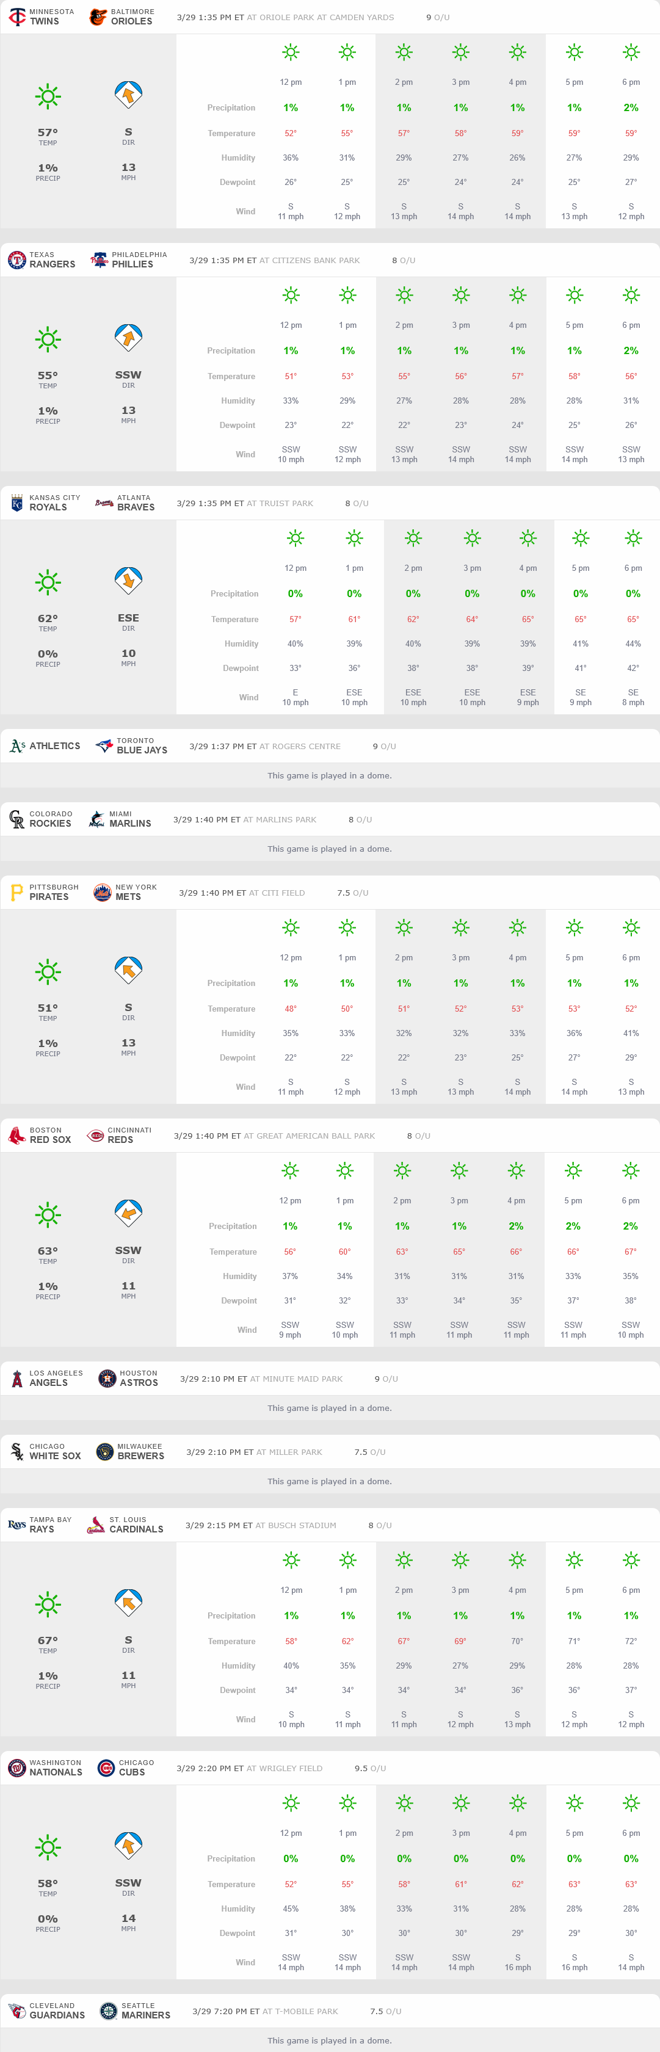Click the Houston Astros logo

coord(107,1378)
